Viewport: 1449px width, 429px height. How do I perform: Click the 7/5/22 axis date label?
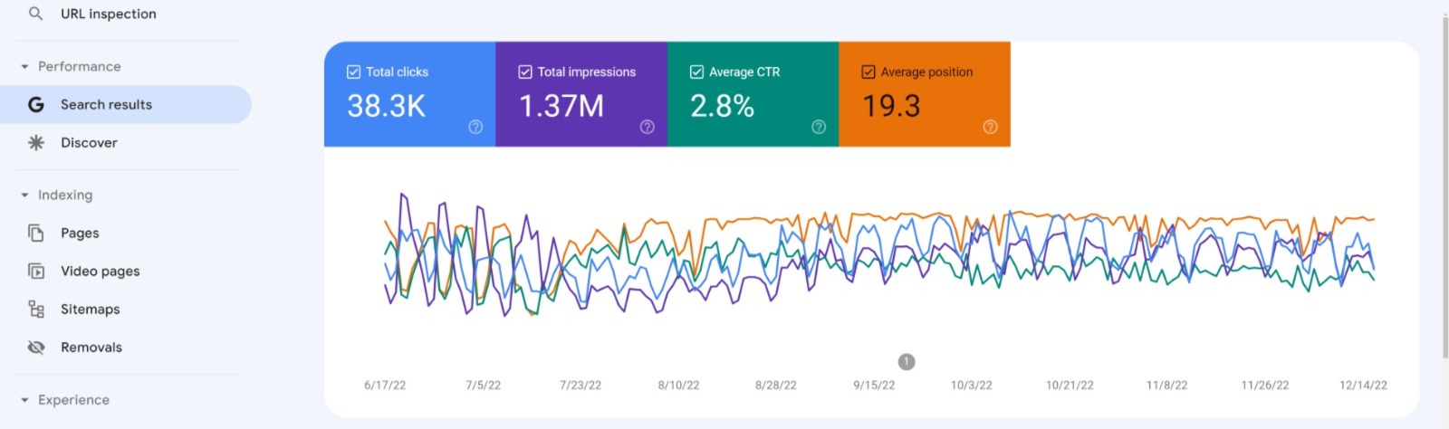point(483,385)
